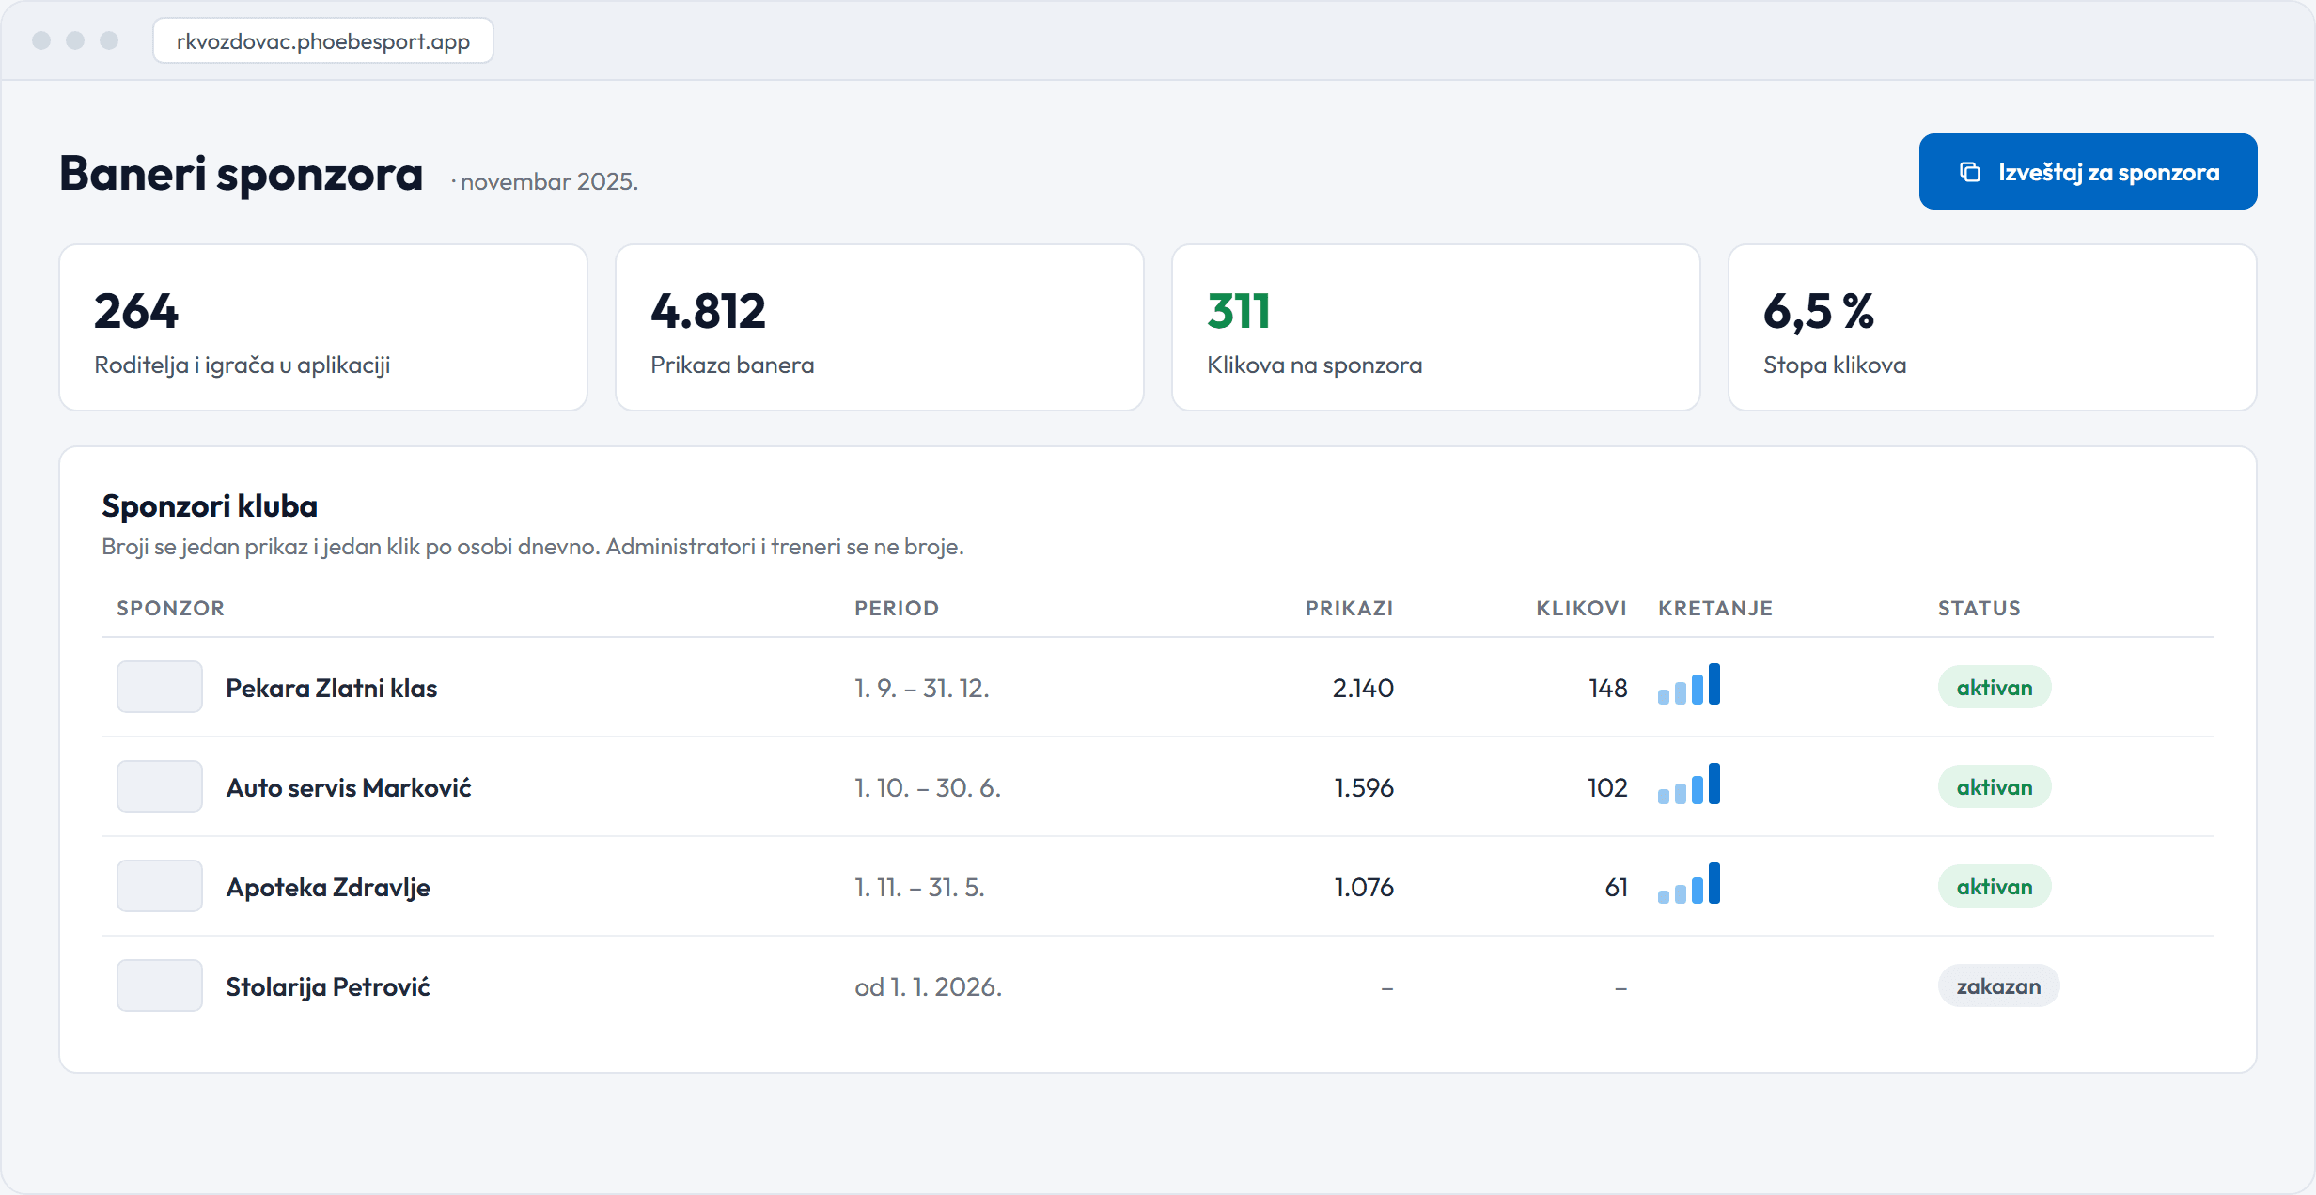
Task: Click the trend bars for Apoteka Zdravlje
Action: click(1689, 883)
